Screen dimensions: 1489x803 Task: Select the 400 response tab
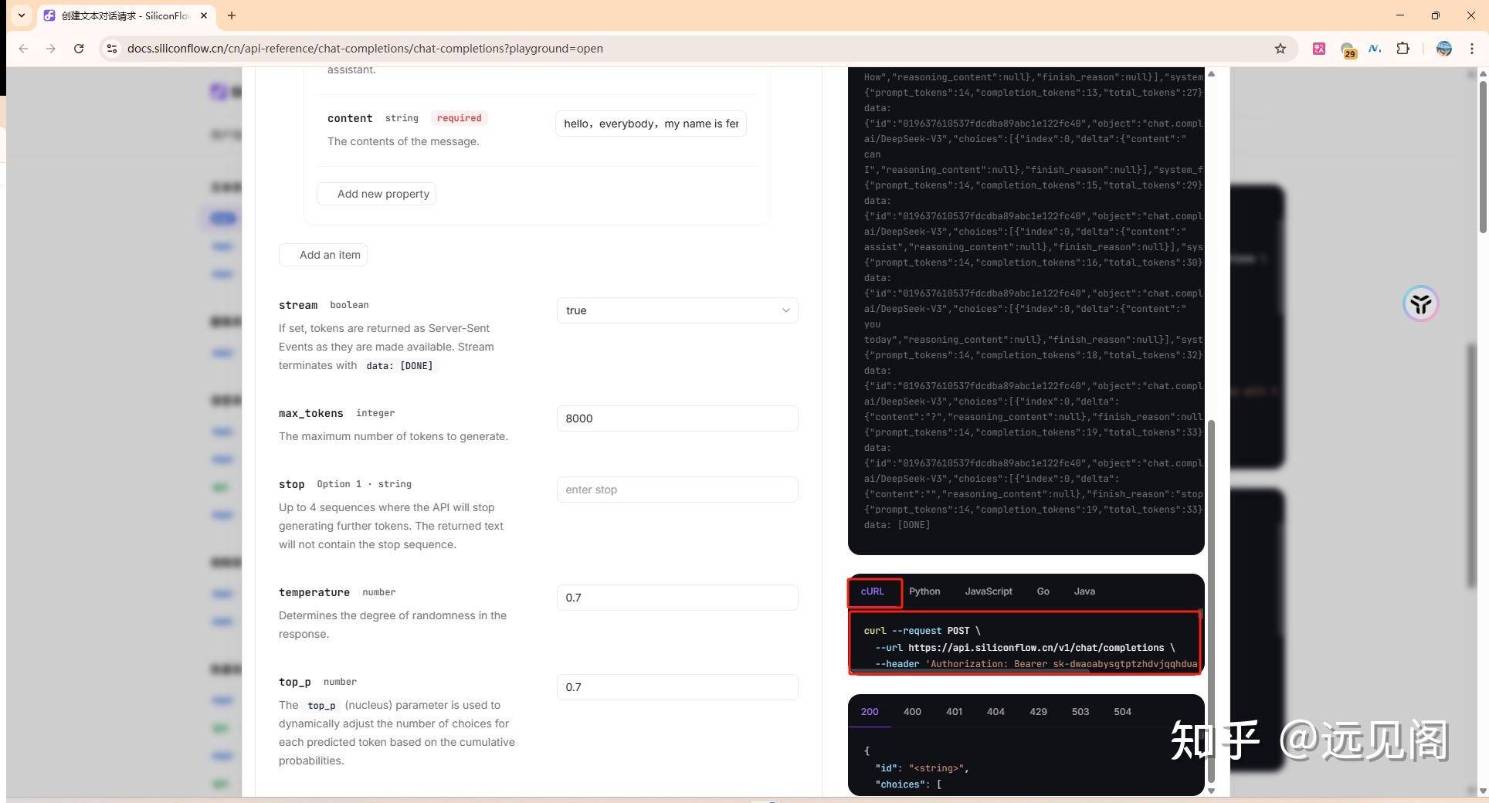click(912, 712)
